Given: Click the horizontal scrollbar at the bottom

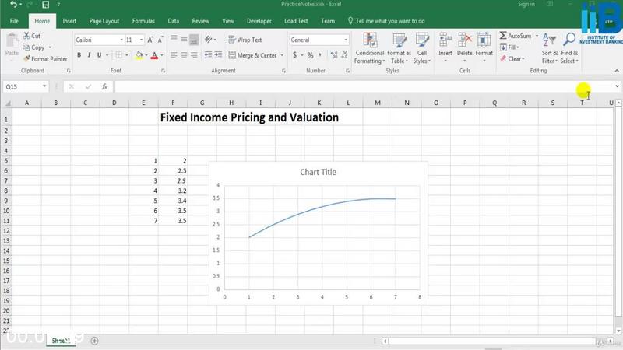Looking at the screenshot, I should [x=492, y=341].
